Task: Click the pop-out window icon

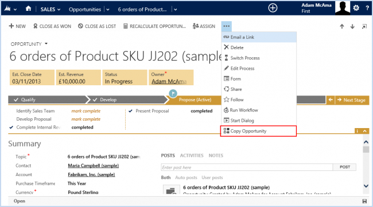Action: click(x=364, y=26)
